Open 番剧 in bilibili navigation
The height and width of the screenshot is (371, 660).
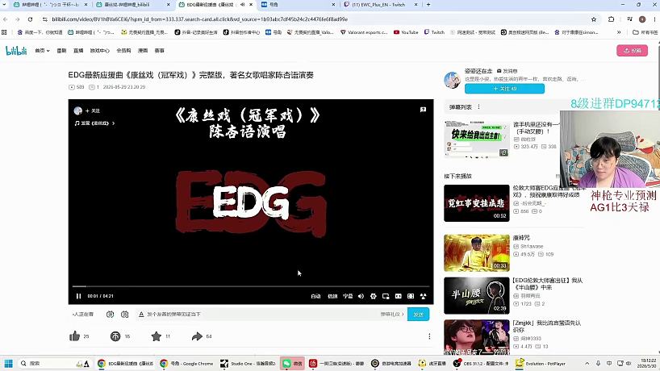[61, 51]
